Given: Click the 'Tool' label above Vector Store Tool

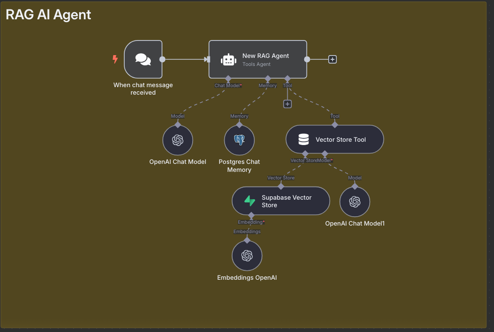Looking at the screenshot, I should [334, 116].
